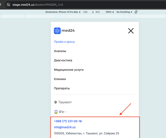166x138 pixels.
Task: Open the Диагностика menu item
Action: (63, 60)
